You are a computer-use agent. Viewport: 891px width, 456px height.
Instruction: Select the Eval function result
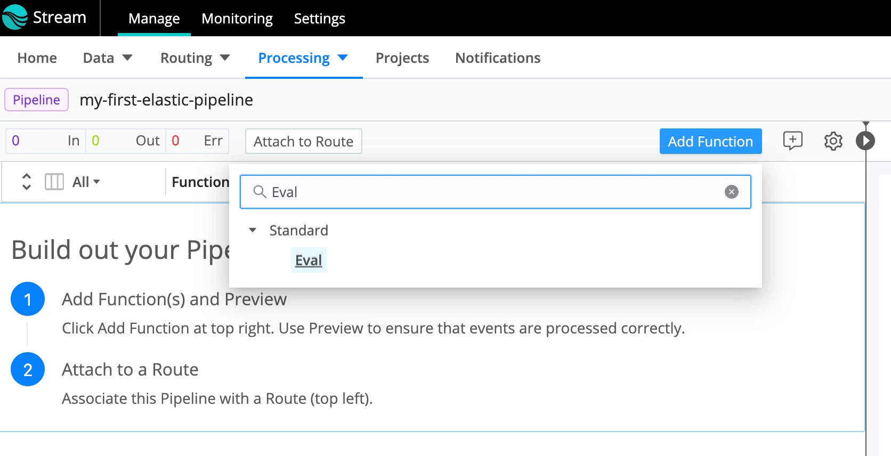pyautogui.click(x=309, y=260)
